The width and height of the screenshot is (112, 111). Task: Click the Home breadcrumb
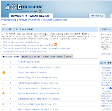pyautogui.click(x=3, y=24)
